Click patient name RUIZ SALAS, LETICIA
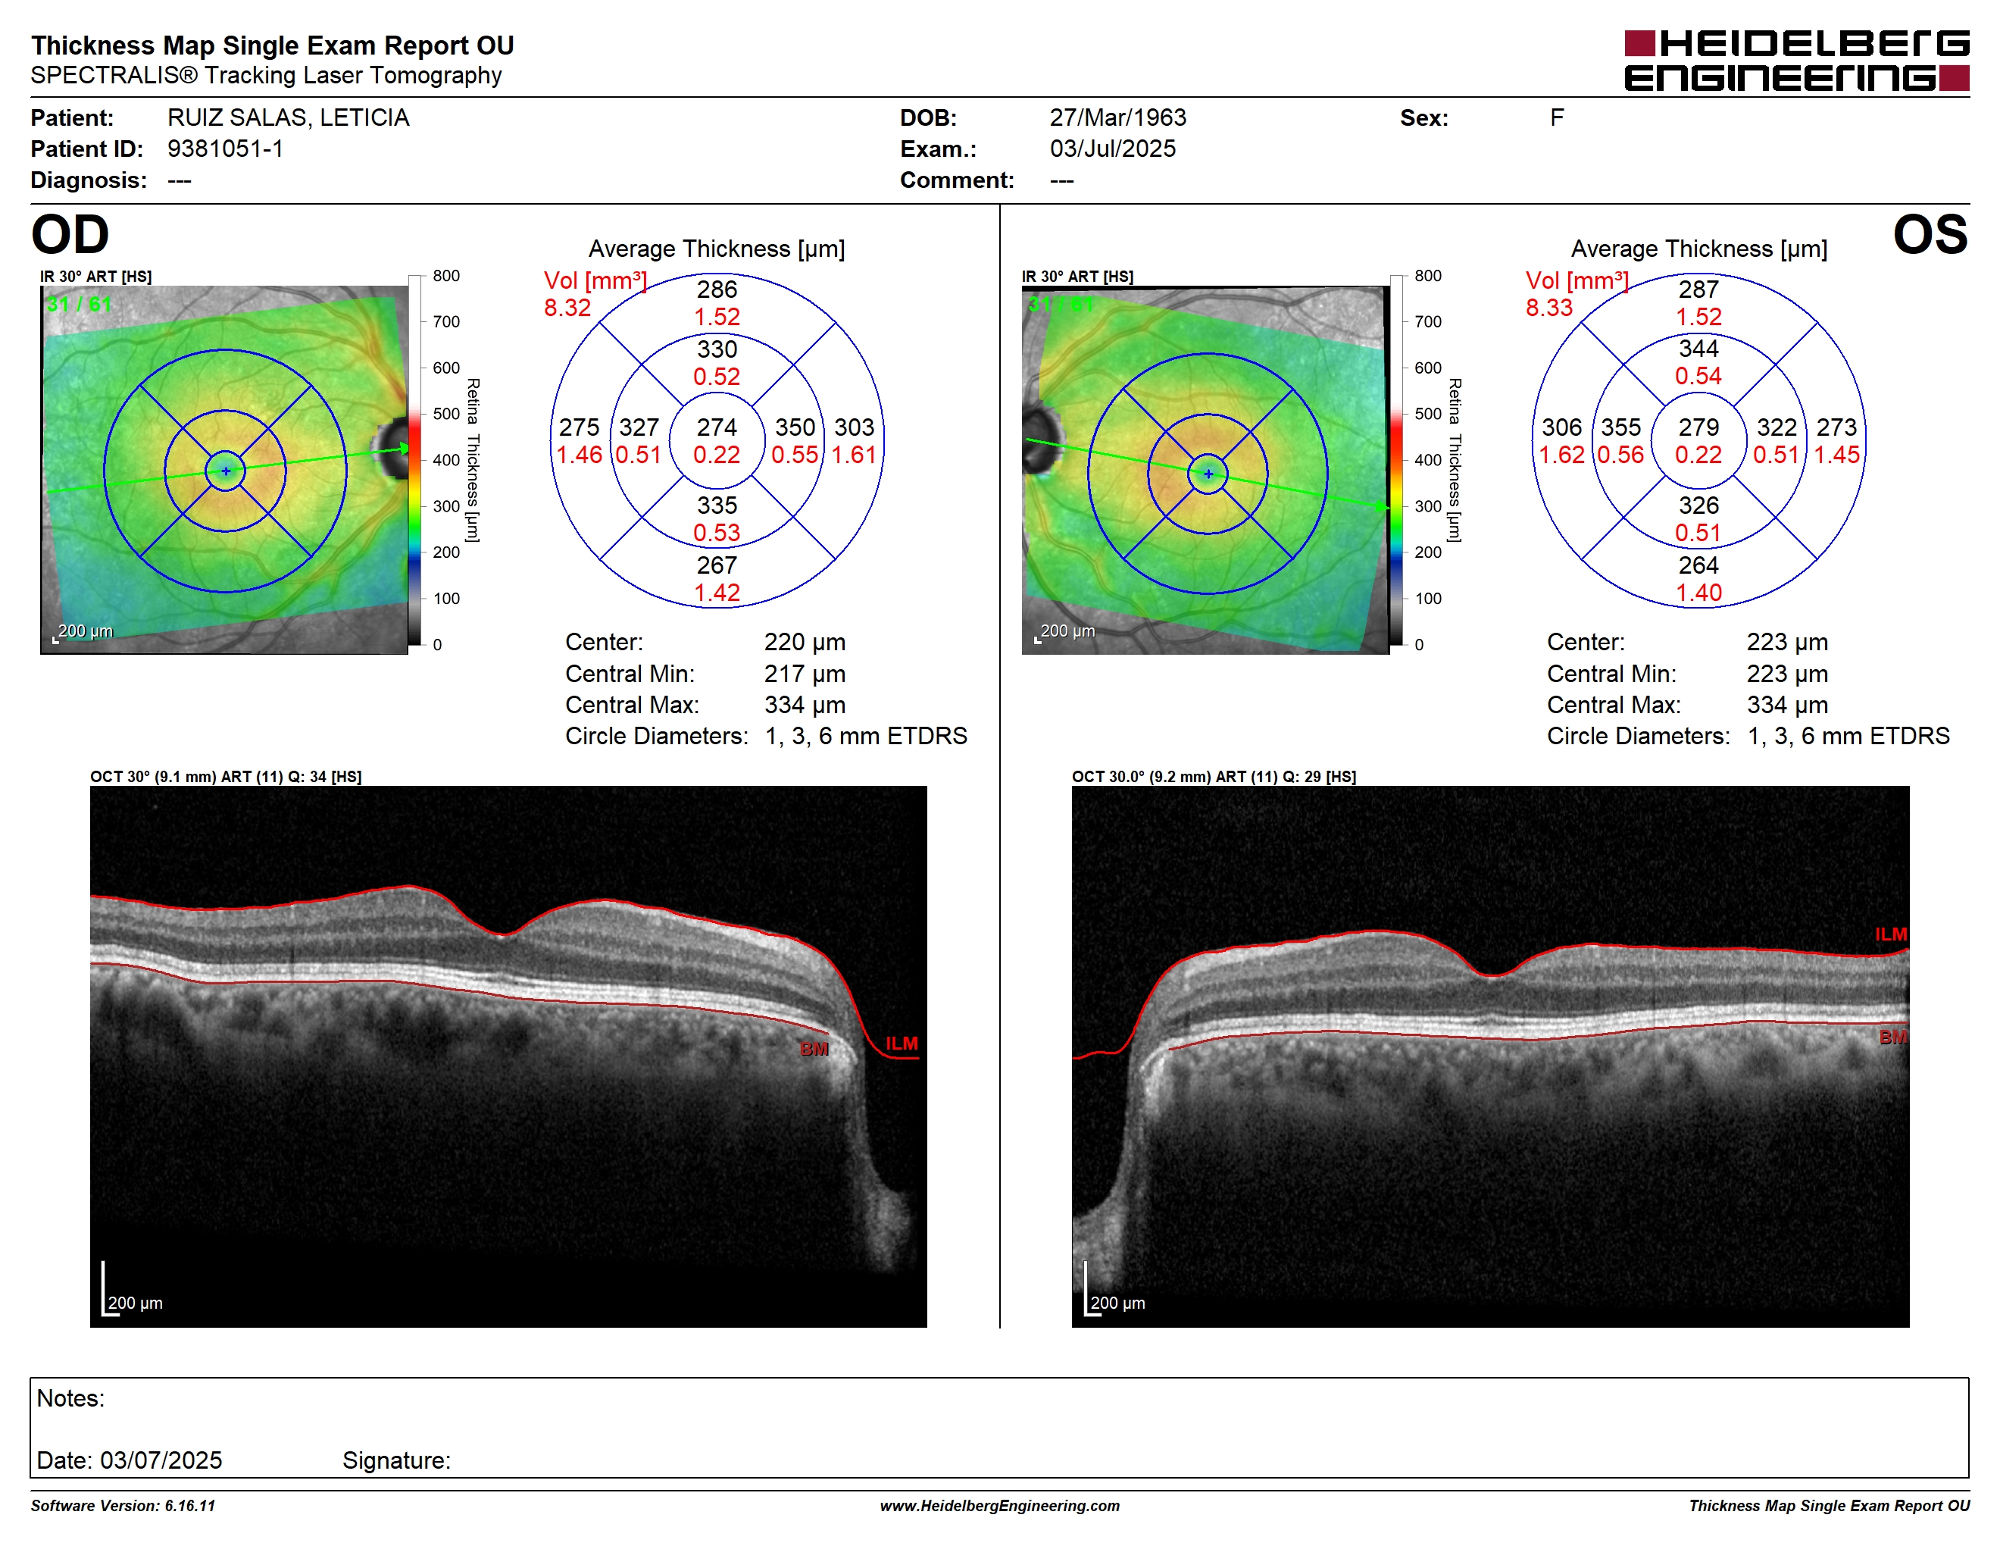The image size is (2000, 1546). point(288,118)
